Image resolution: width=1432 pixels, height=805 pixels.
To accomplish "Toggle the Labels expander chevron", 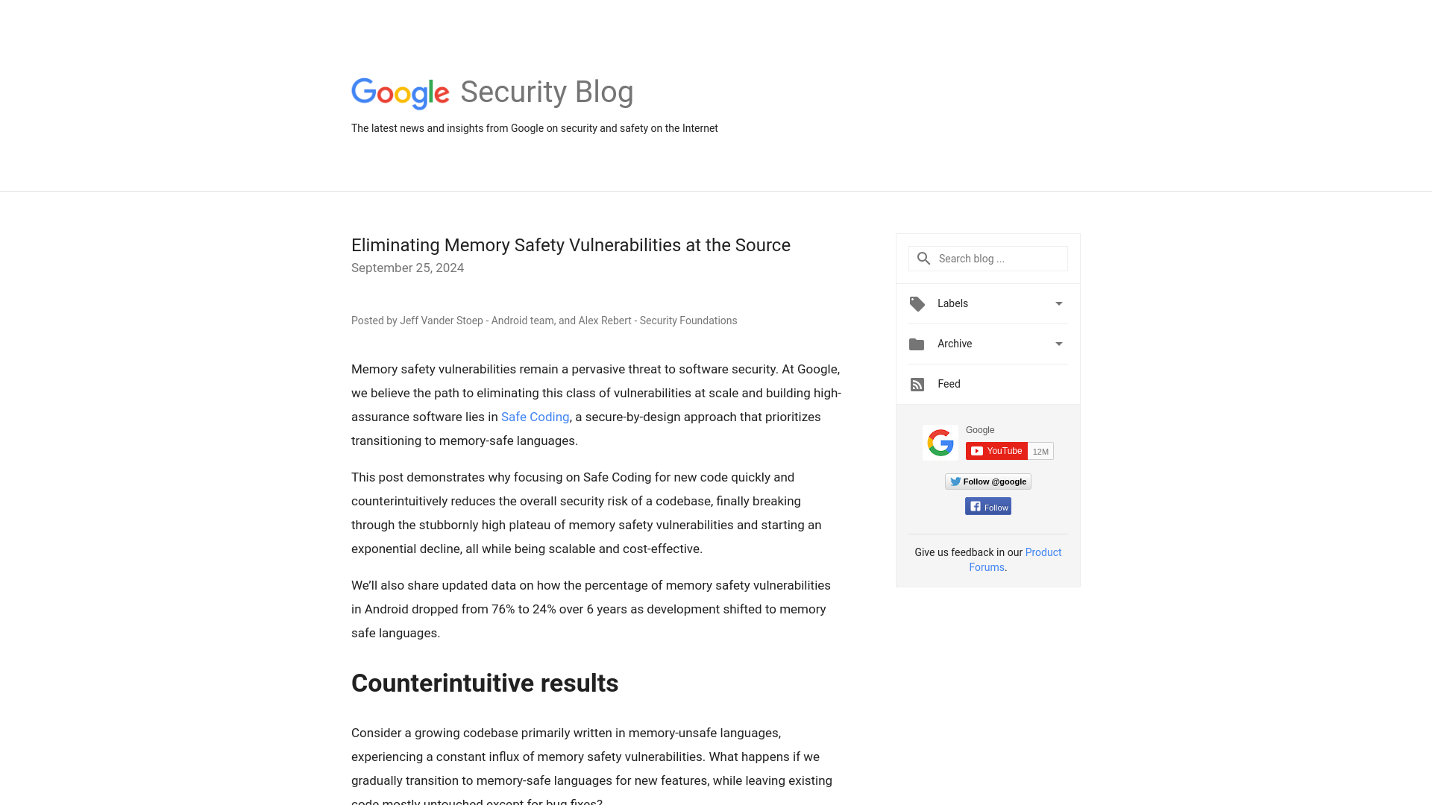I will pyautogui.click(x=1058, y=303).
